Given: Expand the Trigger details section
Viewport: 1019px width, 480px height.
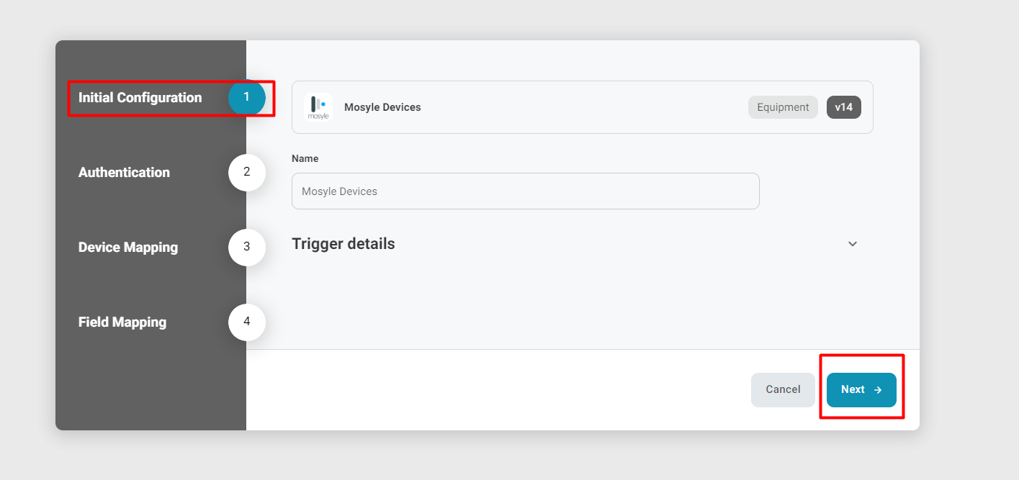Looking at the screenshot, I should click(343, 244).
